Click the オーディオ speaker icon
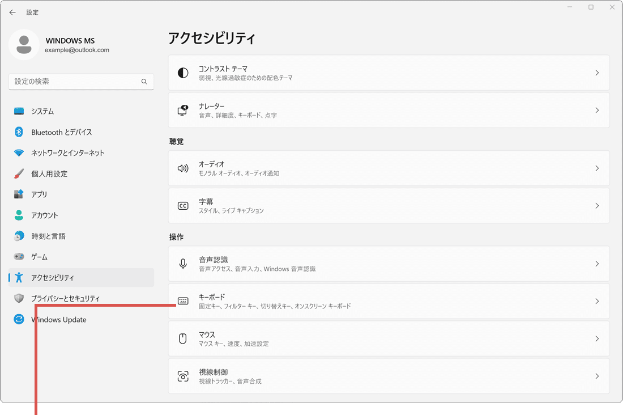This screenshot has width=623, height=415. coord(183,168)
